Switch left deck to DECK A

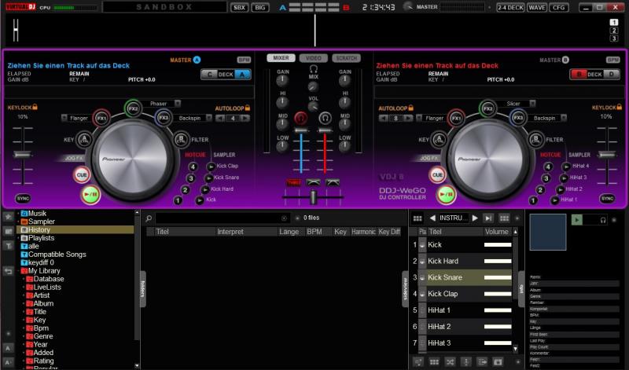242,74
